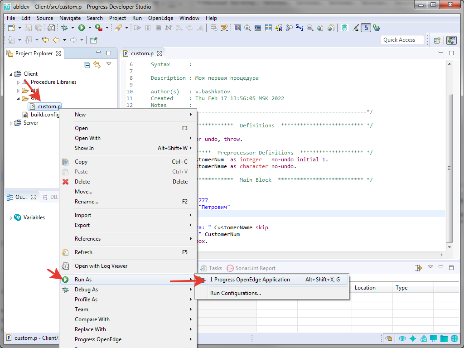This screenshot has width=464, height=348.
Task: Select custom.p in Project Explorer tree
Action: click(x=46, y=106)
